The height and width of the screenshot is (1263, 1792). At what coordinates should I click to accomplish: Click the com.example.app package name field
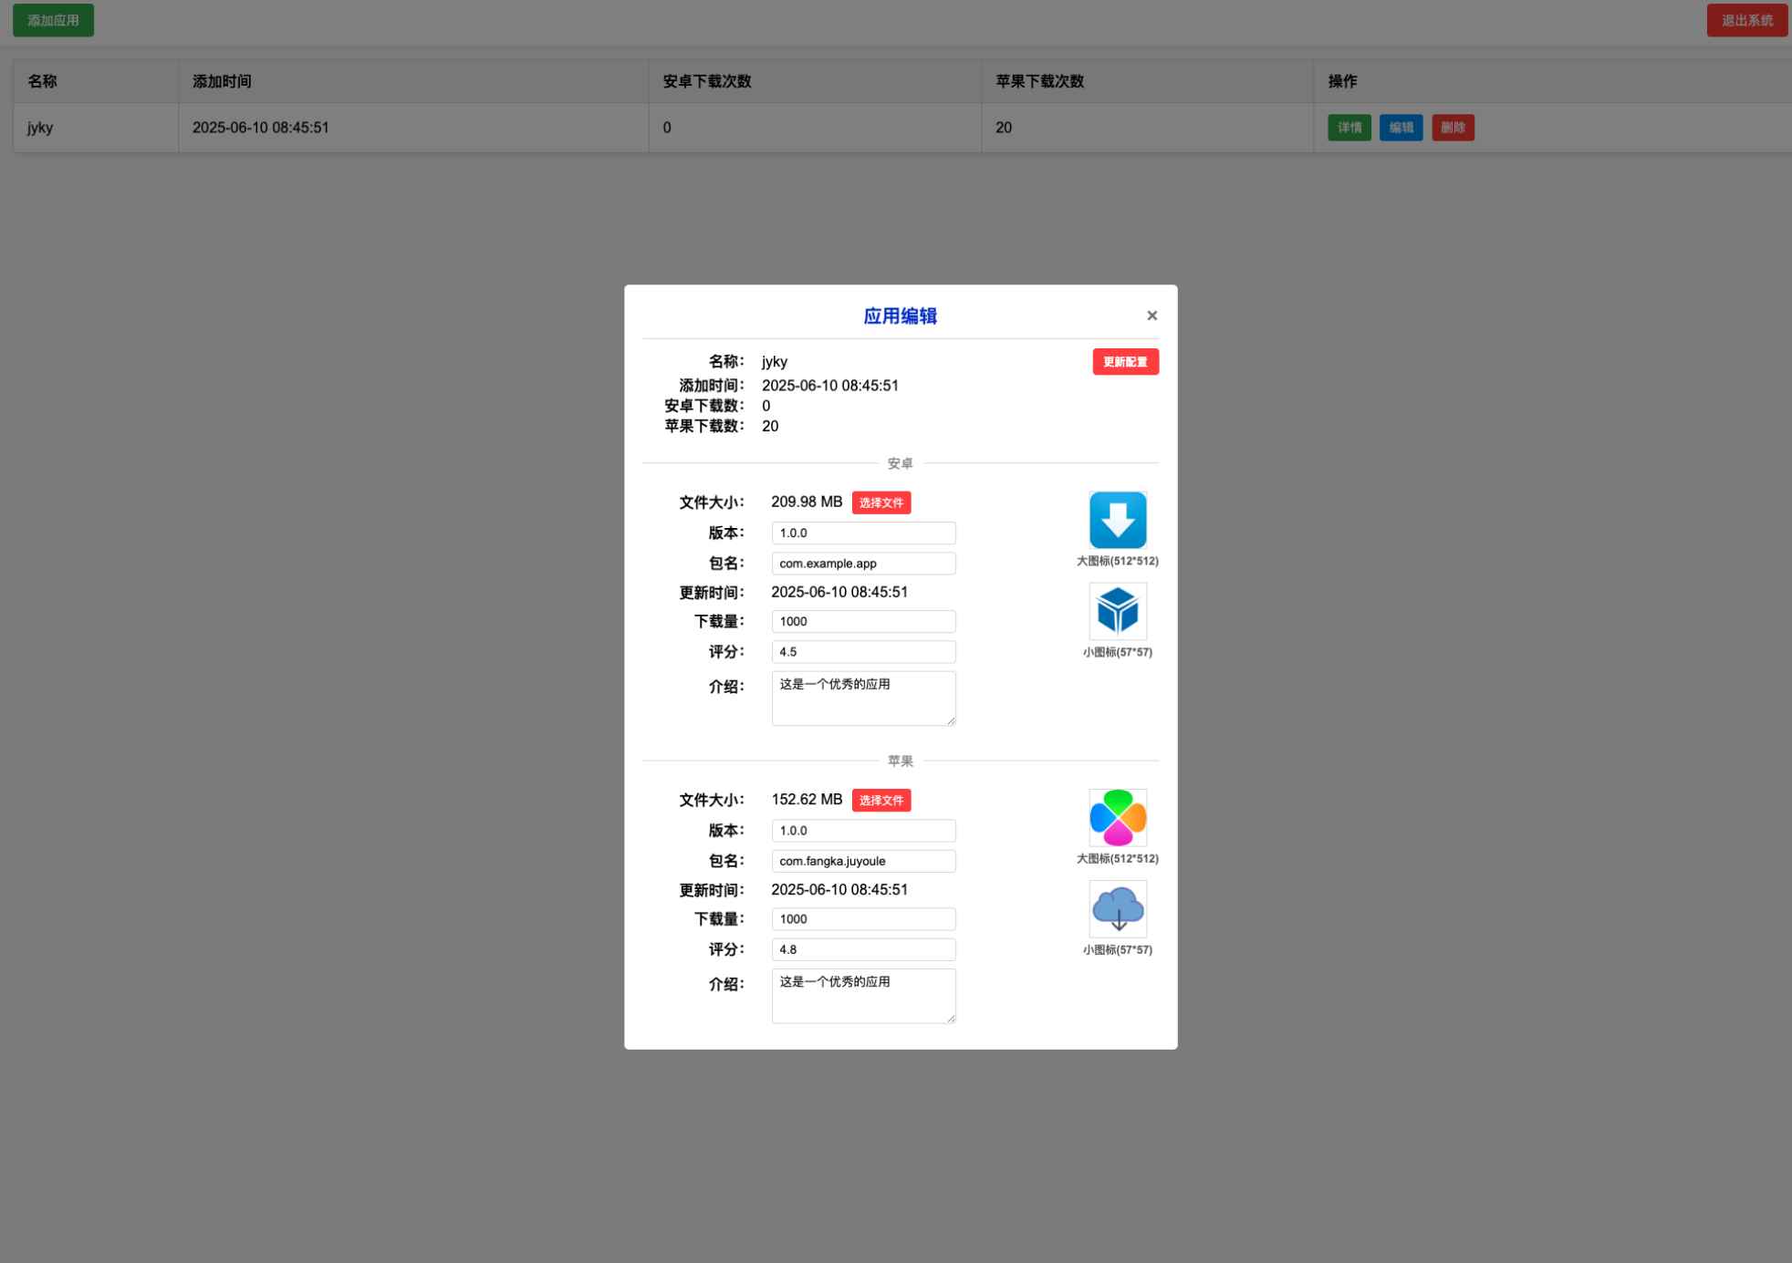pyautogui.click(x=863, y=564)
